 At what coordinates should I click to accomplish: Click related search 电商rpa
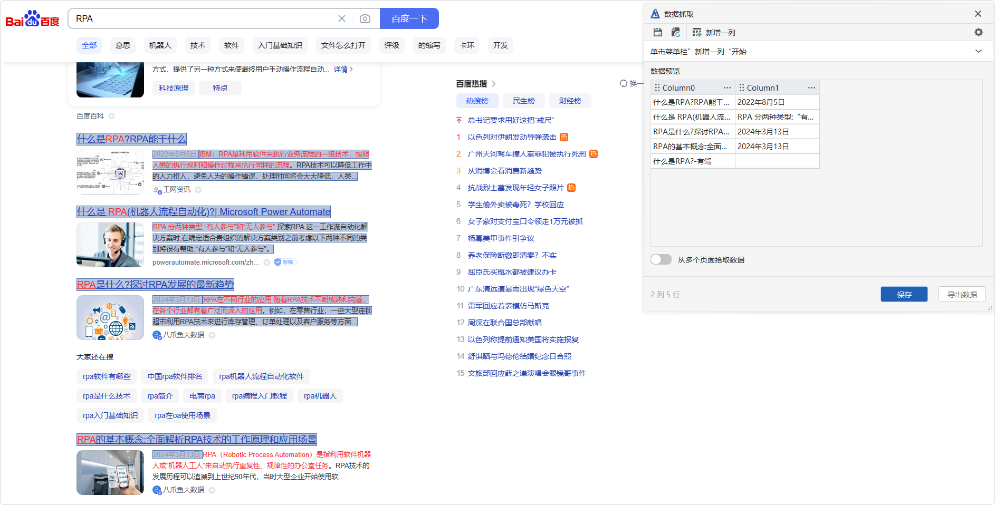(203, 396)
